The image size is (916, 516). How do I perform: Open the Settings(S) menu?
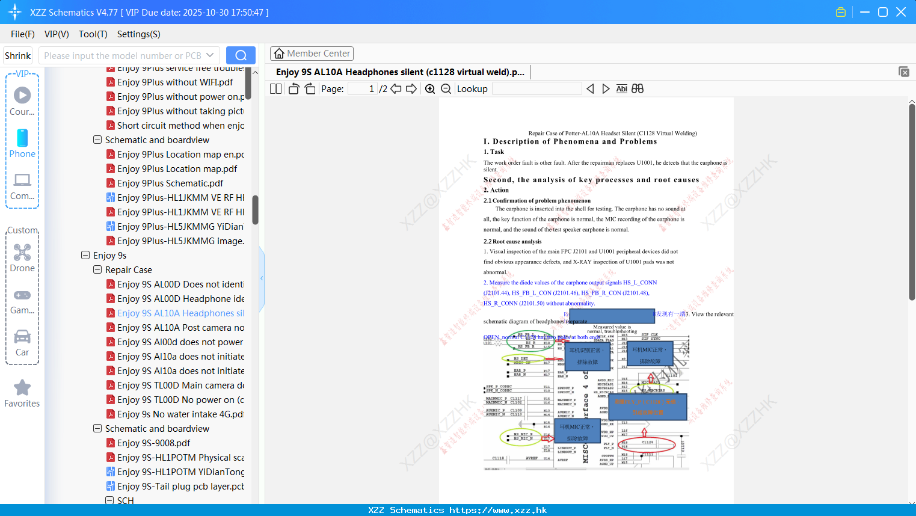[x=139, y=34]
